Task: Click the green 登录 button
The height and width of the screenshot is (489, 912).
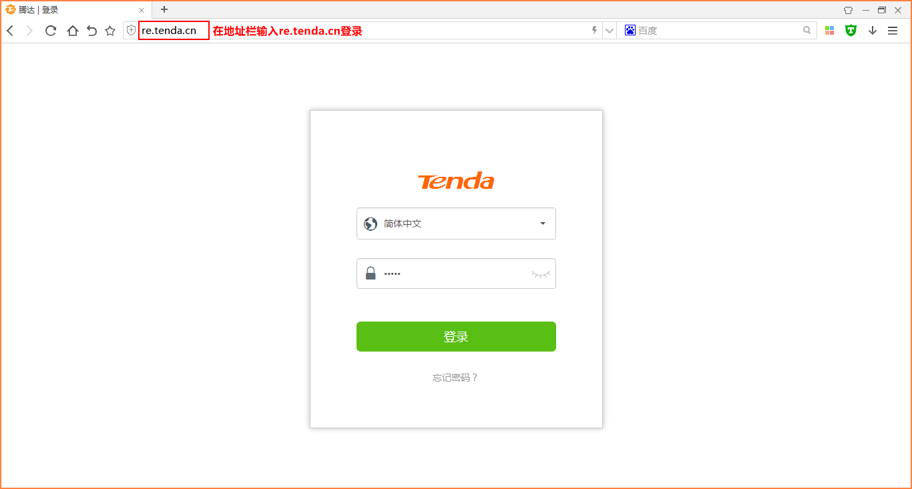Action: (456, 337)
